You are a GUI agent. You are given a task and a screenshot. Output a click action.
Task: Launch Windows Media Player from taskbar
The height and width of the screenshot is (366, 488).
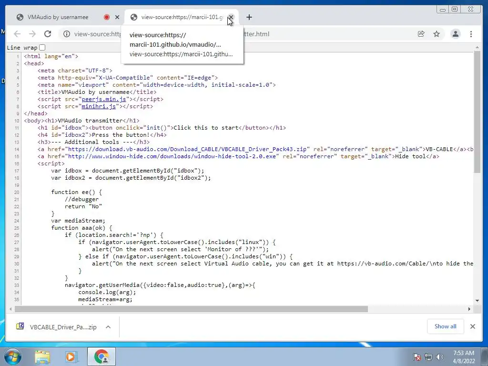click(x=71, y=357)
